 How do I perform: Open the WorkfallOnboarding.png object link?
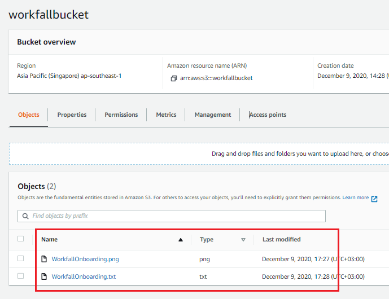(x=85, y=259)
